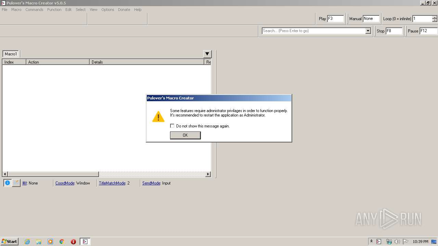This screenshot has width=438, height=246.
Task: Click the blue info icon in status bar
Action: pos(8,183)
